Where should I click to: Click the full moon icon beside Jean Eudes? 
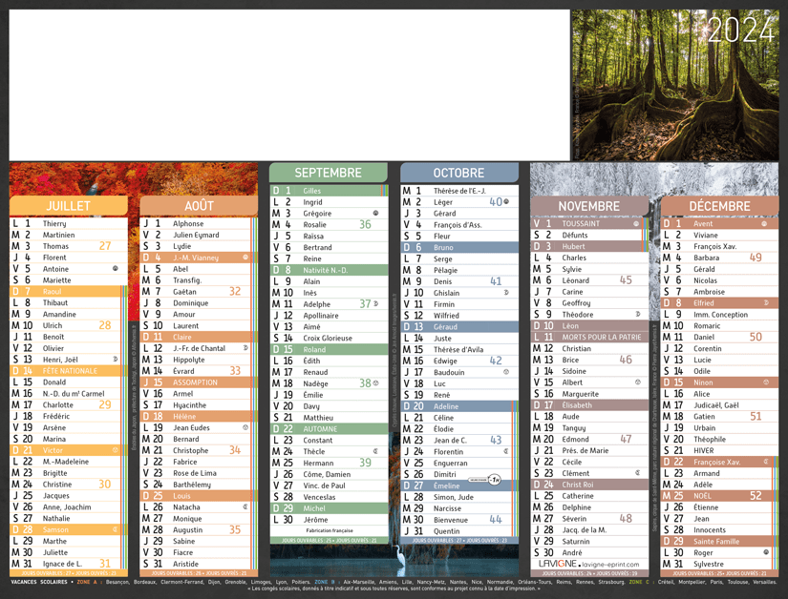245,428
